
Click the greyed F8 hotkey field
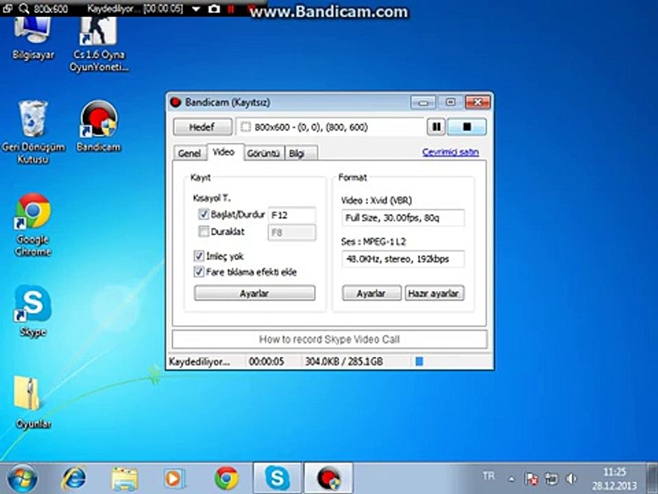coord(292,233)
